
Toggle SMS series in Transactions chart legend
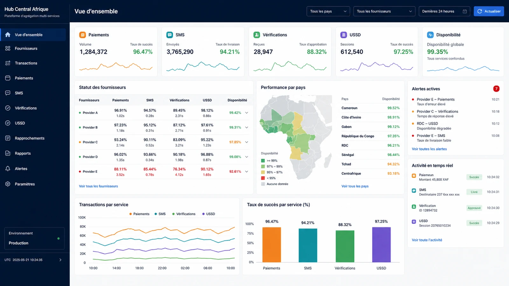pos(160,214)
